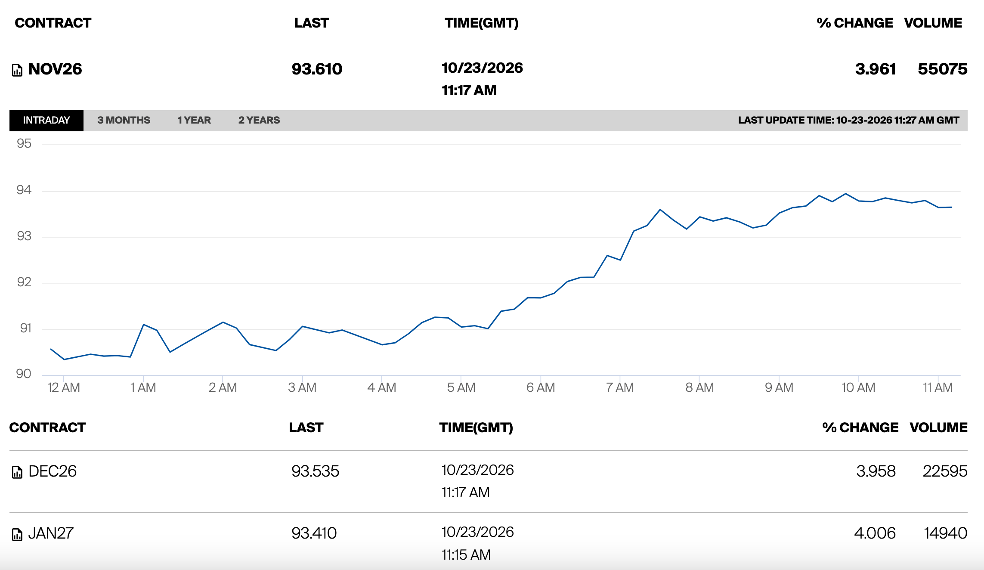Click the chart icon beside DEC26
Image resolution: width=984 pixels, height=570 pixels.
click(17, 472)
